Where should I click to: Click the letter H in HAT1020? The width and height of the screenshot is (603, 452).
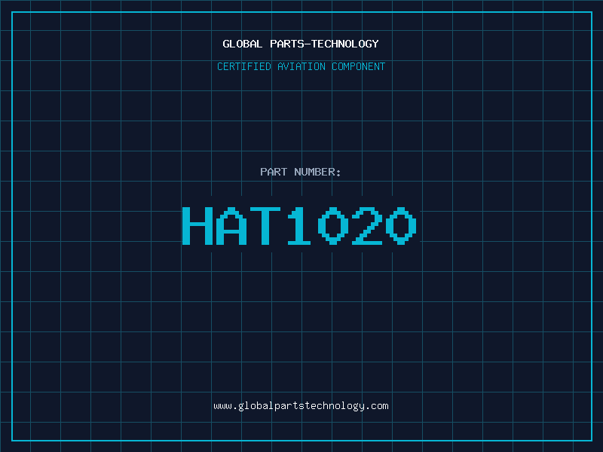coord(197,227)
